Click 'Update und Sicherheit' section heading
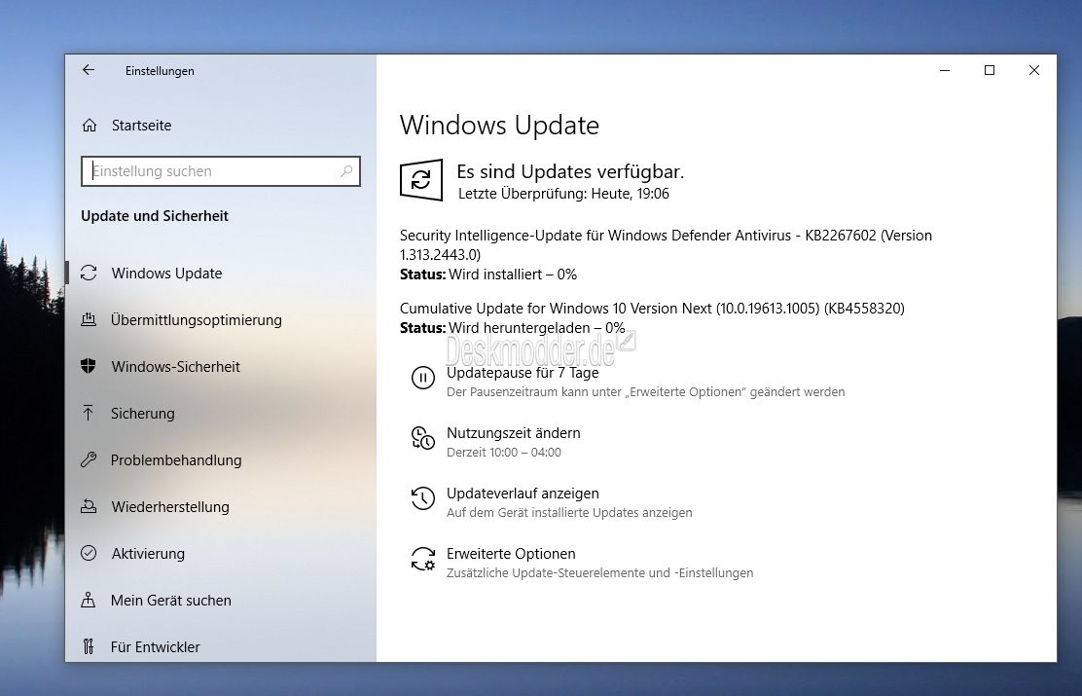1082x696 pixels. (x=155, y=215)
